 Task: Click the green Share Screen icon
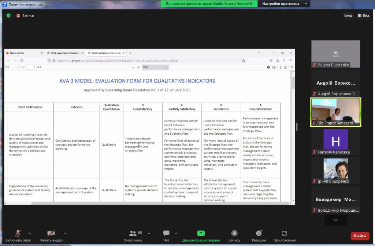[x=201, y=234]
